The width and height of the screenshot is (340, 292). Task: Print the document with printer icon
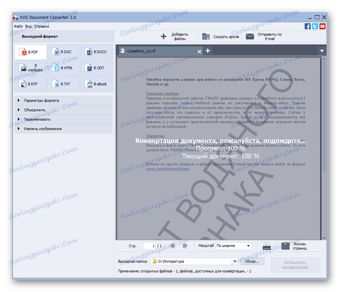coord(267,246)
